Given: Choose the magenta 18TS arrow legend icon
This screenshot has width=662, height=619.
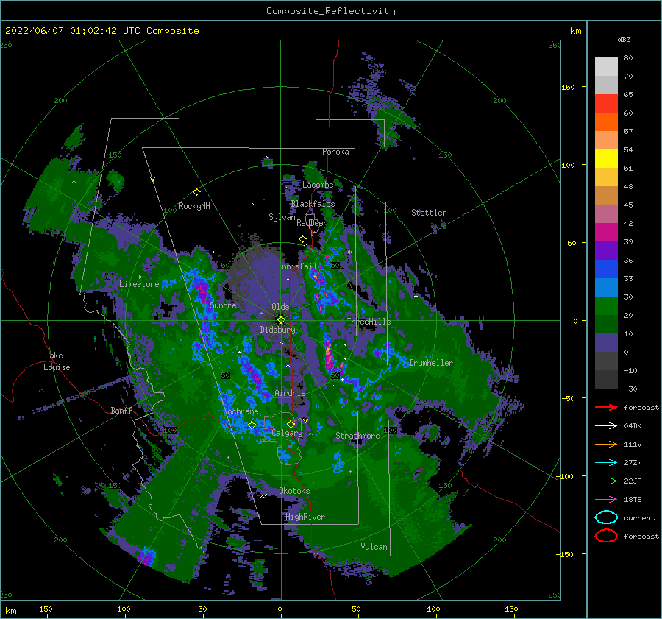Looking at the screenshot, I should point(606,500).
